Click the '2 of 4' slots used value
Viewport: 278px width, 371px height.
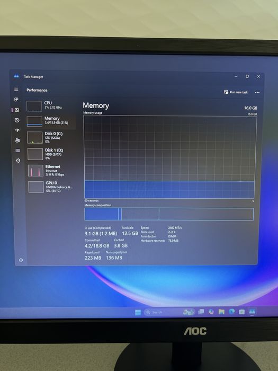[x=172, y=232]
